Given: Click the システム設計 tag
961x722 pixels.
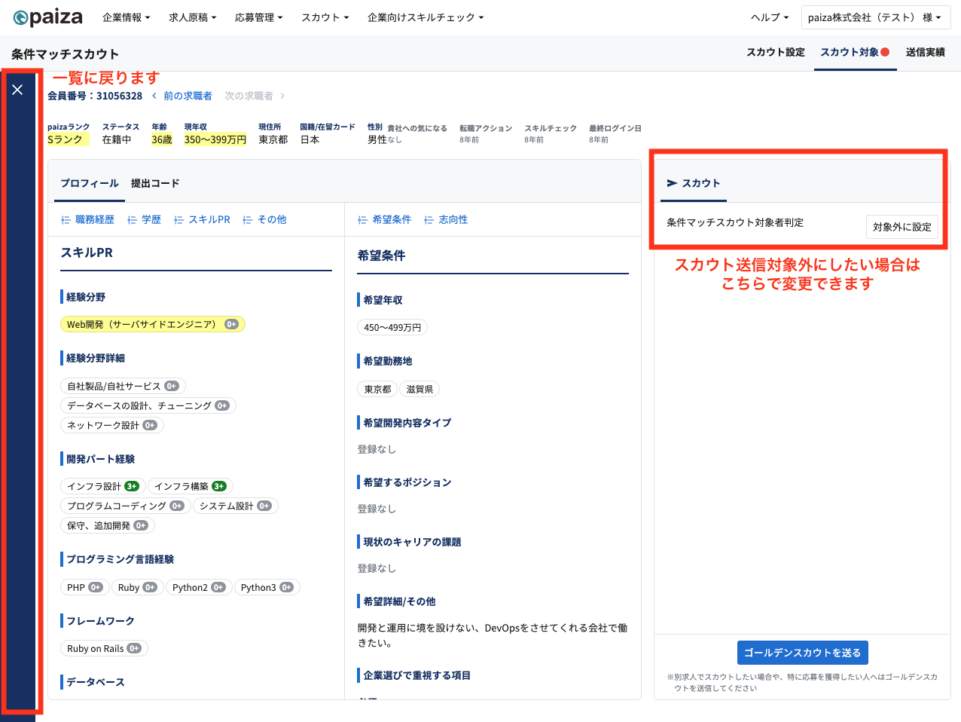Looking at the screenshot, I should 236,506.
